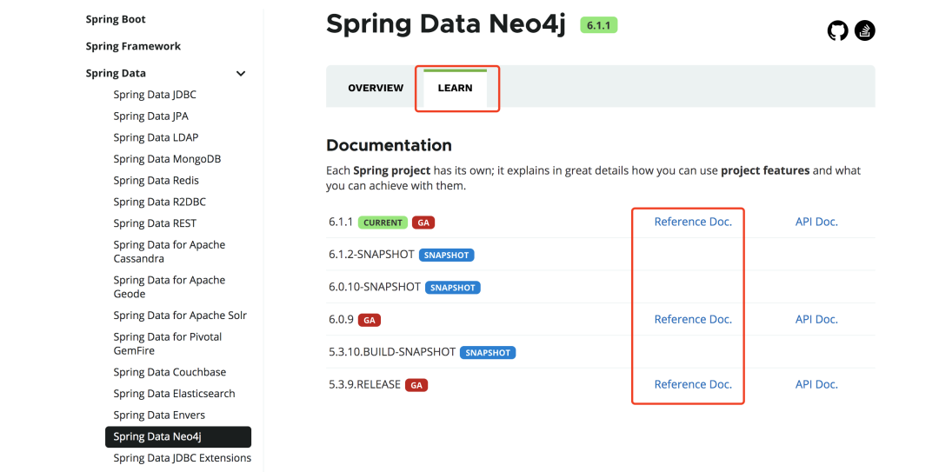The width and height of the screenshot is (939, 472).
Task: Open Spring Data for Apache Geode
Action: [x=170, y=287]
